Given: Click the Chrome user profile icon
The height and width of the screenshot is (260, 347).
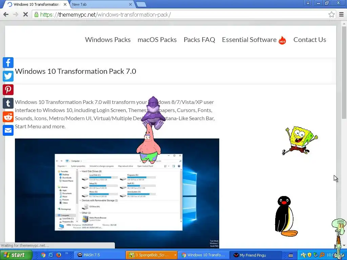Looking at the screenshot, I should (308, 3).
